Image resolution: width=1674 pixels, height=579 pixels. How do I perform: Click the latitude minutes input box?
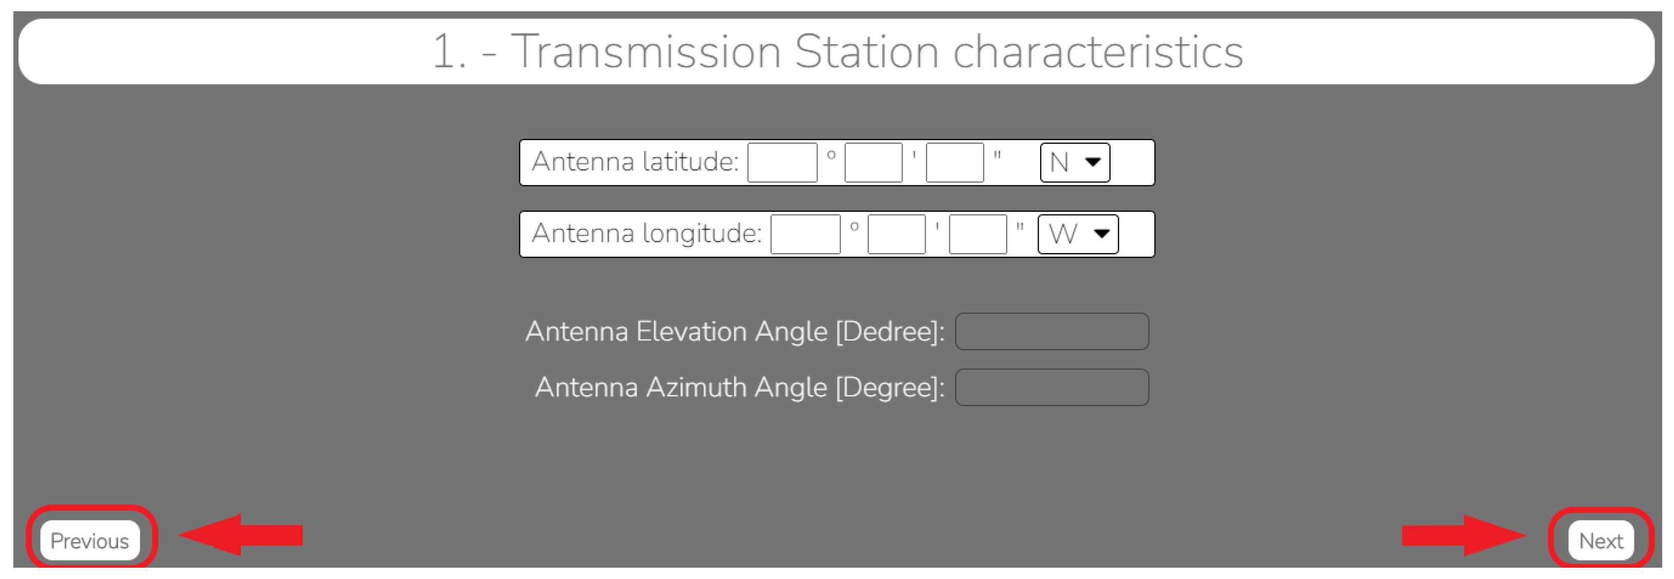[x=873, y=162]
